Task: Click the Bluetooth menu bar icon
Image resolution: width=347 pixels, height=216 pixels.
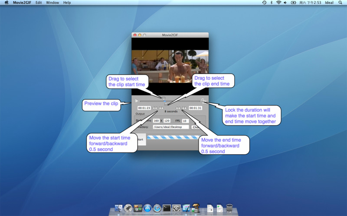Action: (x=272, y=3)
